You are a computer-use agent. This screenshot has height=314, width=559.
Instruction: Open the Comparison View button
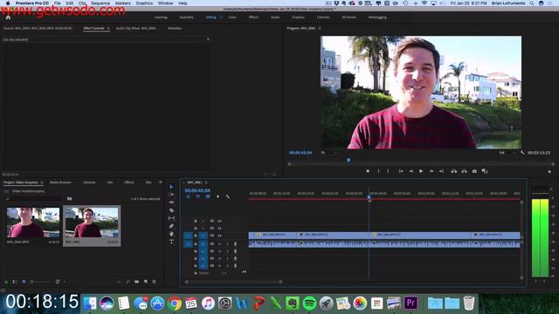pos(485,171)
